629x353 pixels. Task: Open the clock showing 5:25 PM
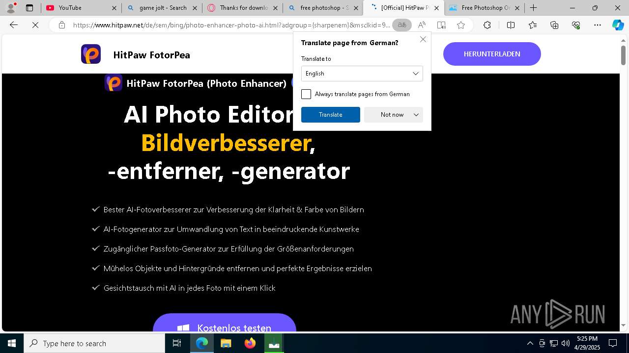click(x=587, y=343)
